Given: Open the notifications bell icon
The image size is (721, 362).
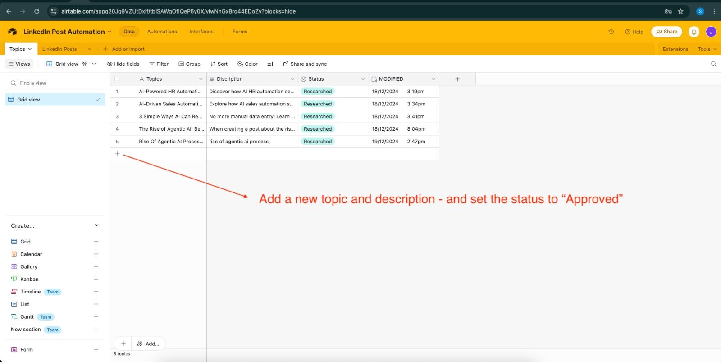Looking at the screenshot, I should tap(694, 32).
